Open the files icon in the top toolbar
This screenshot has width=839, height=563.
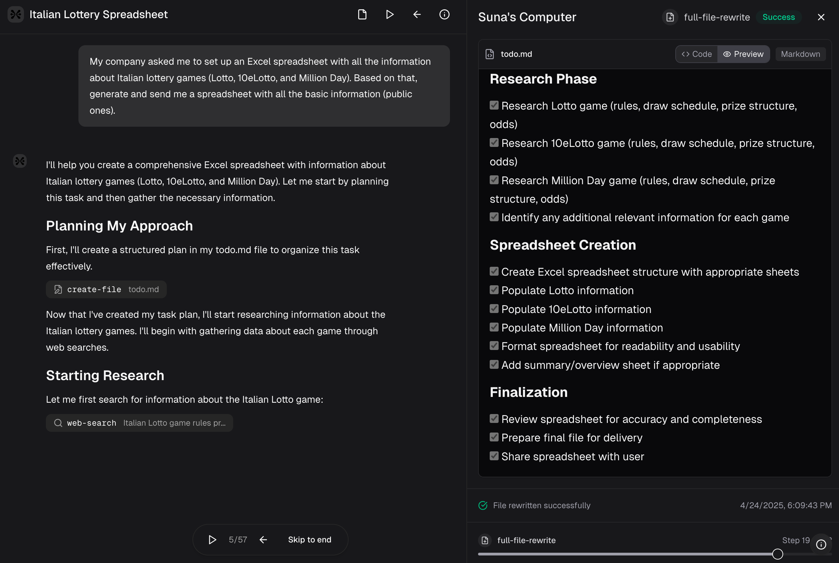(x=362, y=15)
